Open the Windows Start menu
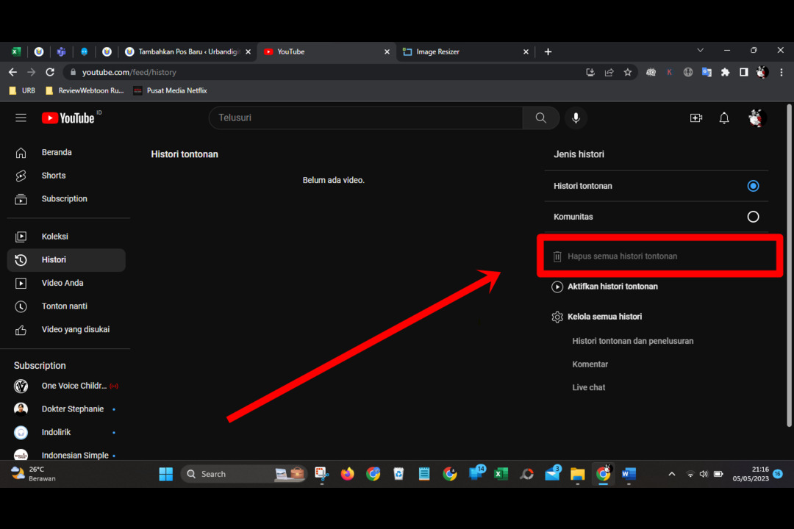This screenshot has width=794, height=529. (x=165, y=475)
